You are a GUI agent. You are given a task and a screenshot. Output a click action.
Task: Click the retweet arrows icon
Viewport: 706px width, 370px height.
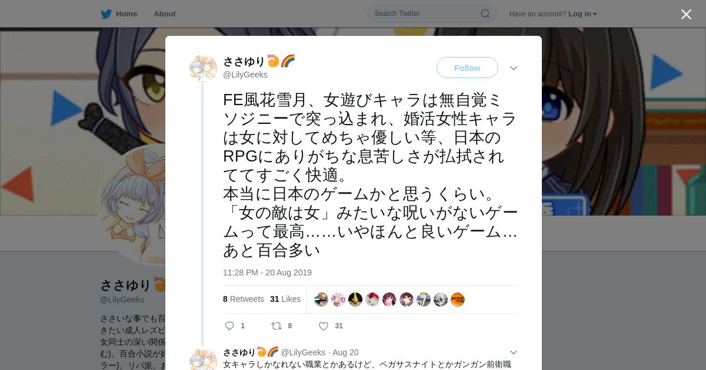[276, 326]
